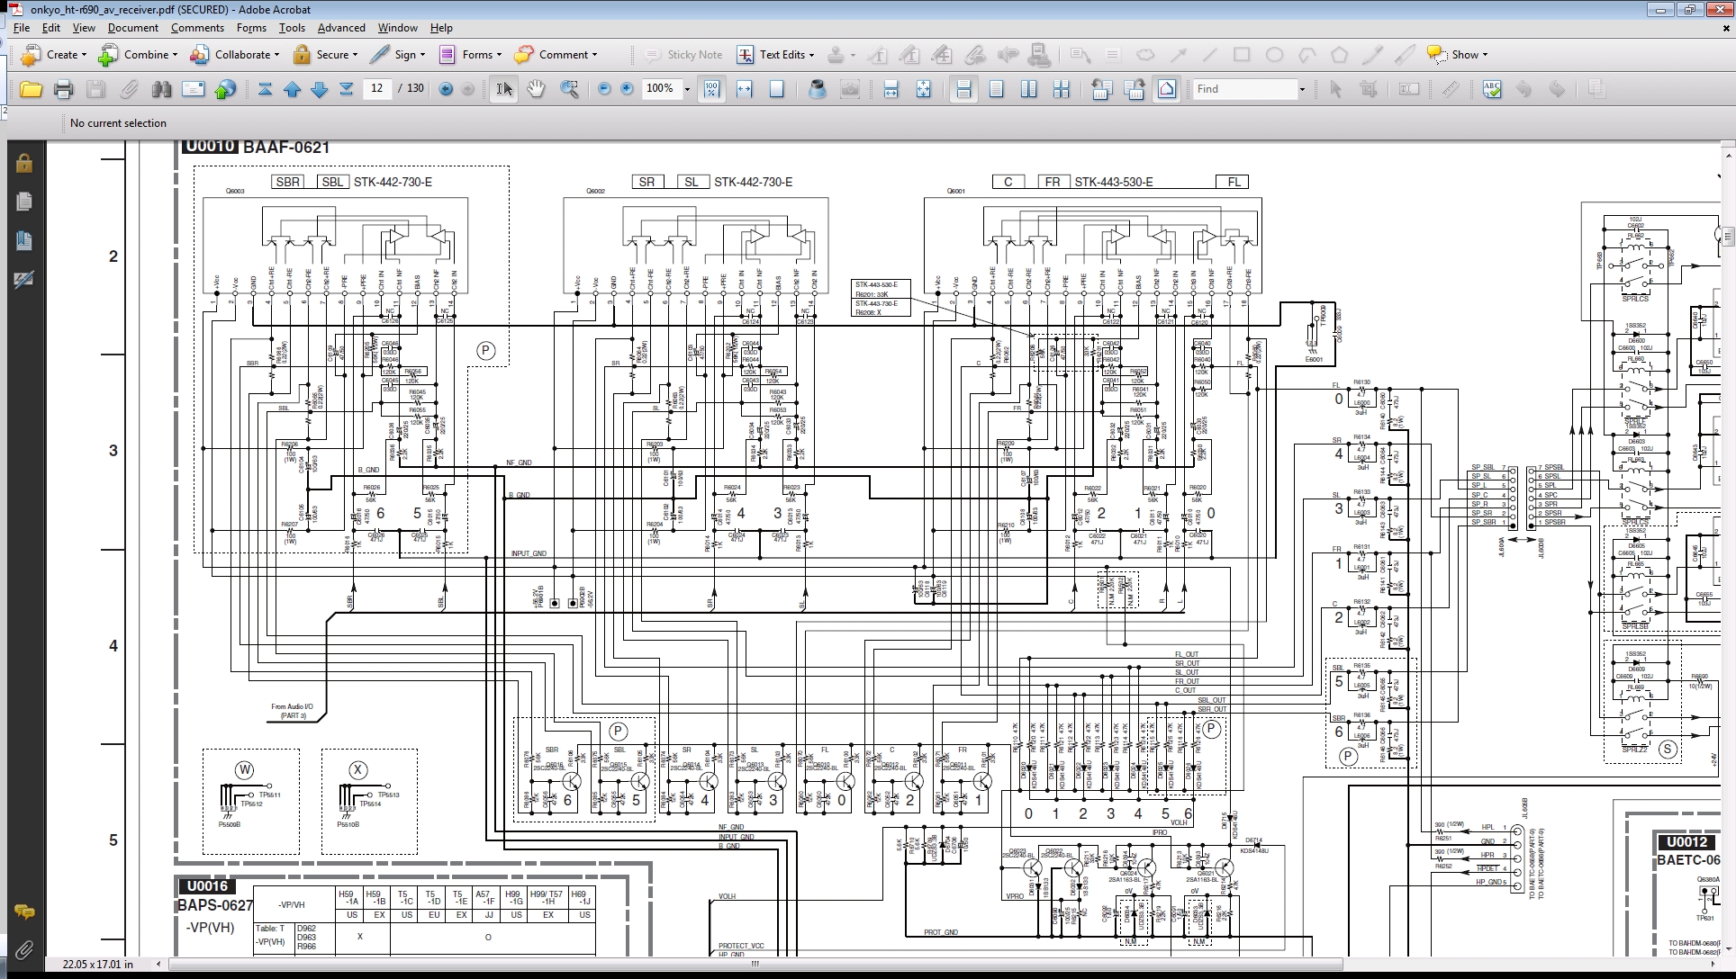Click Text Edits button
This screenshot has width=1736, height=979.
pos(774,55)
